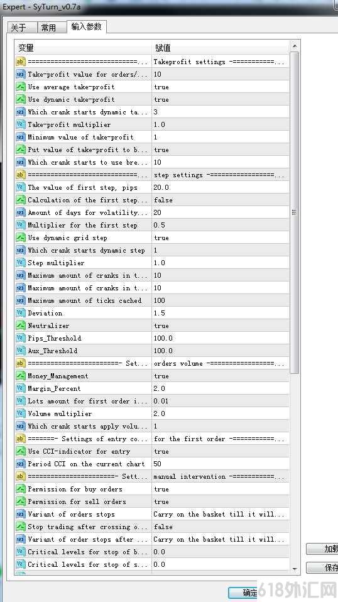
Task: Toggle the Permission for buy orders value
Action: click(x=221, y=489)
